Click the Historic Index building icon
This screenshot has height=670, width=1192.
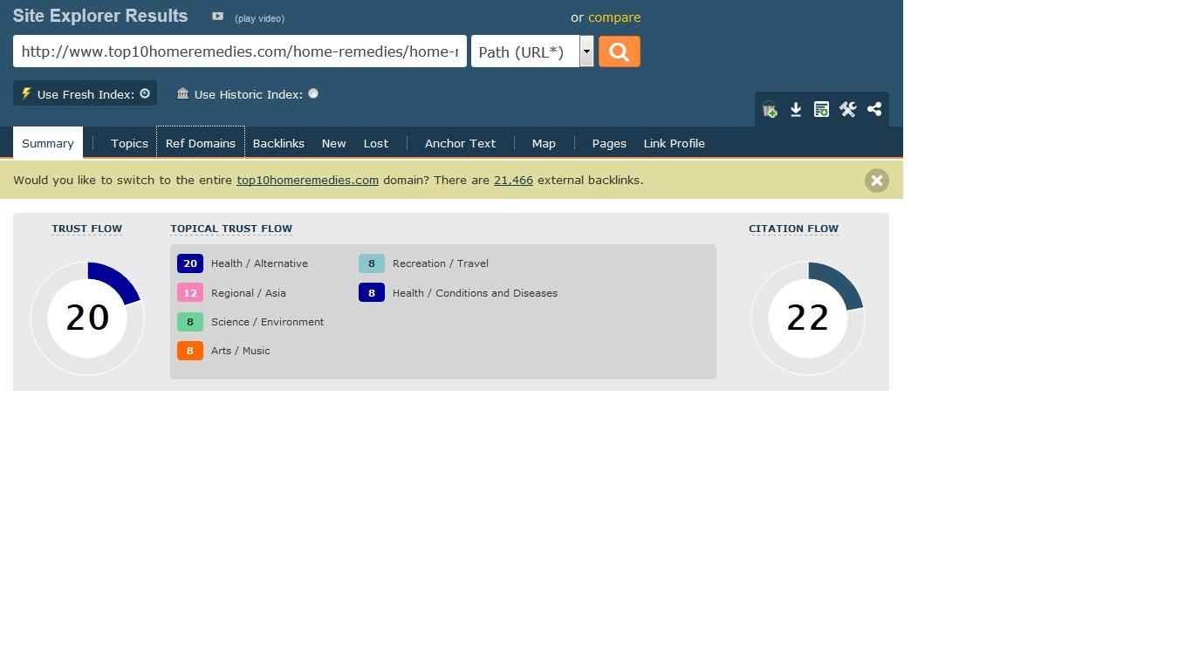point(182,93)
